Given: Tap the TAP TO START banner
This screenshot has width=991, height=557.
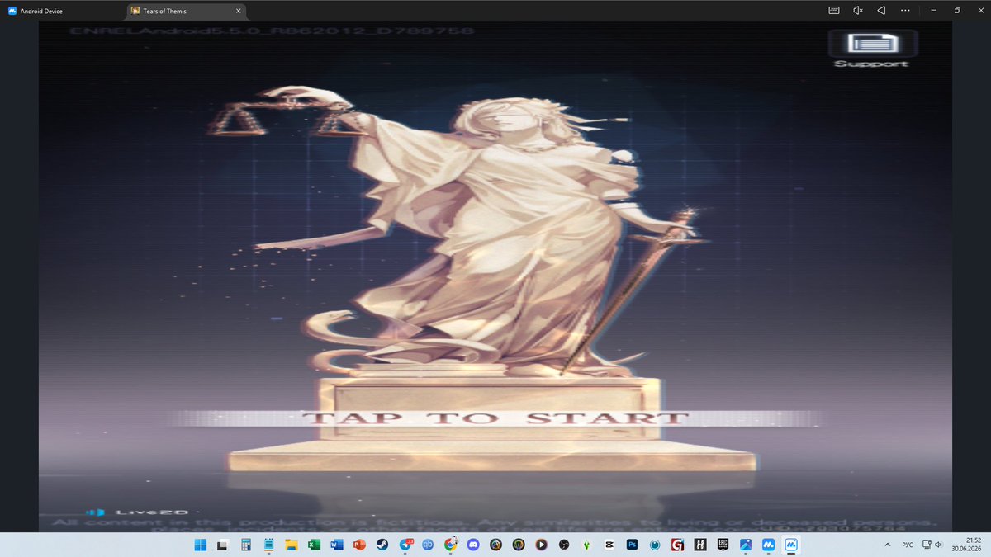Looking at the screenshot, I should [x=495, y=418].
